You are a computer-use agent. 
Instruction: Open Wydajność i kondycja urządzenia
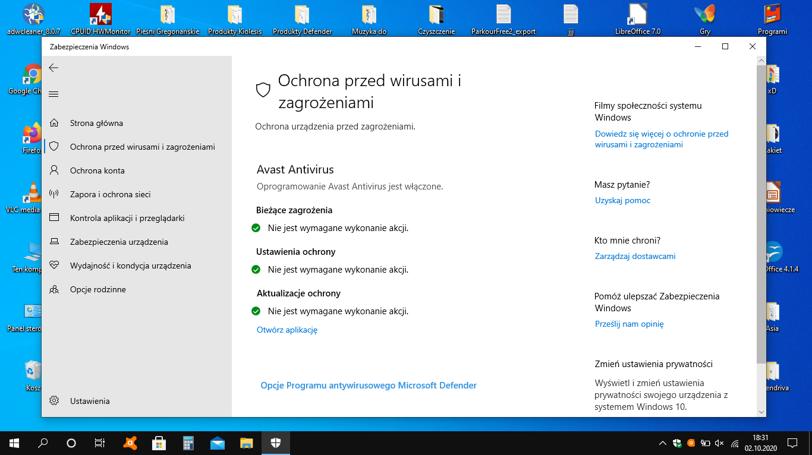[x=137, y=266]
